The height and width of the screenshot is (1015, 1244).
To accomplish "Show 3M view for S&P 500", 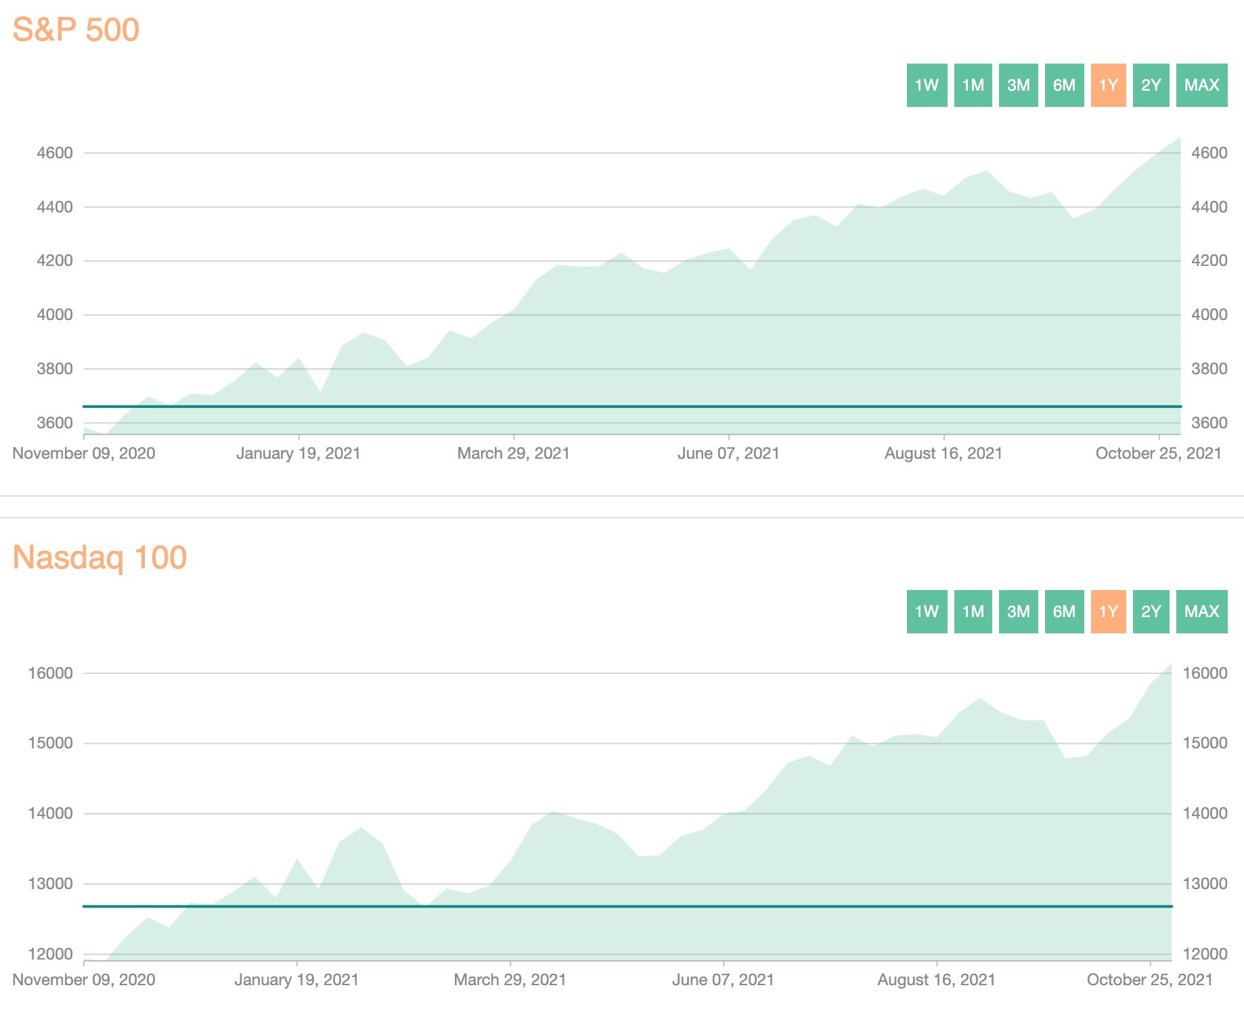I will click(x=1018, y=85).
